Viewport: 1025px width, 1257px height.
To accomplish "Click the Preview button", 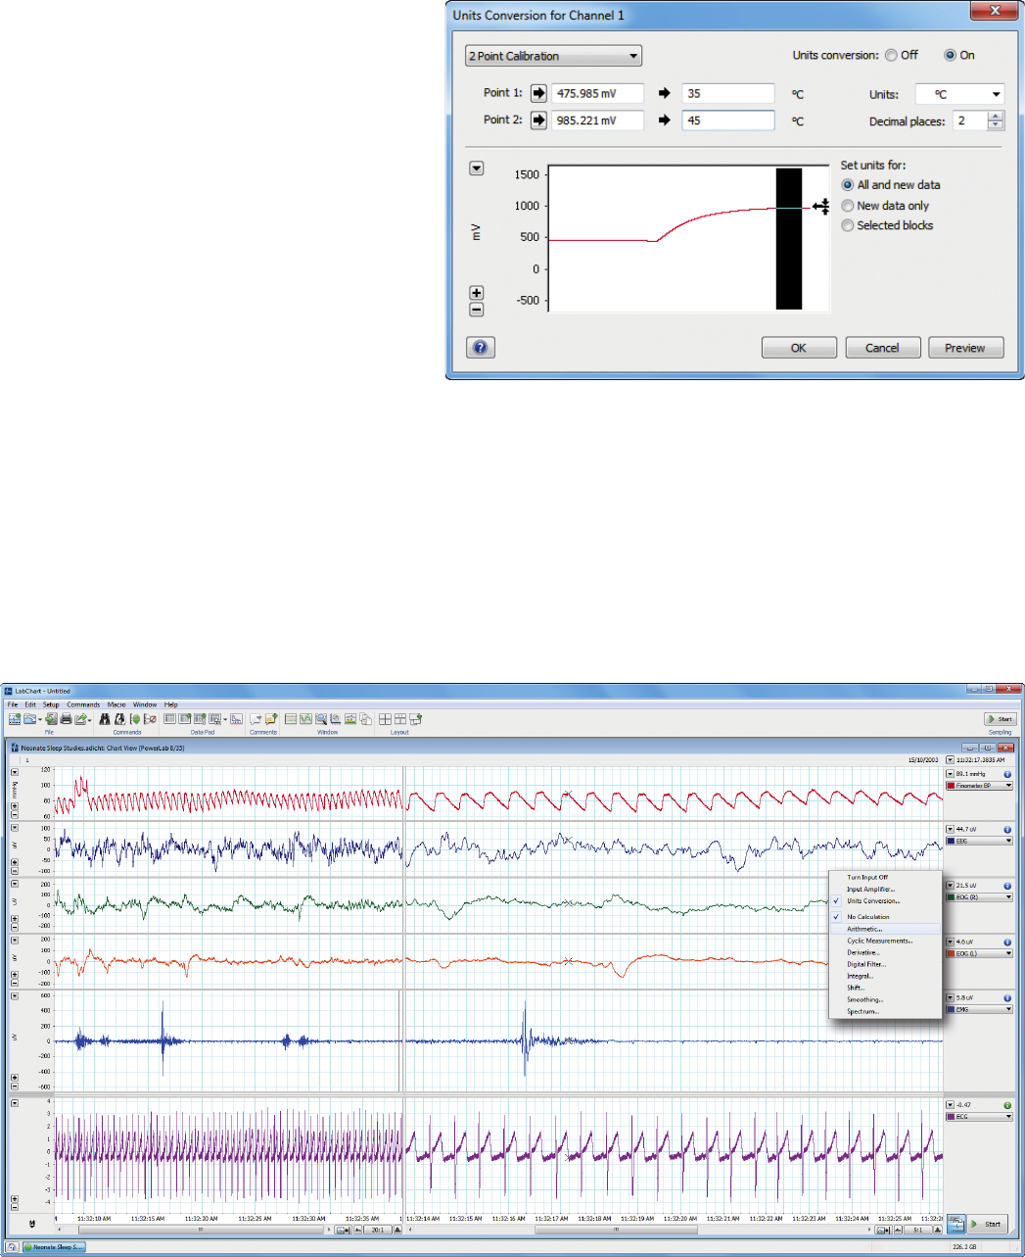I will 965,348.
